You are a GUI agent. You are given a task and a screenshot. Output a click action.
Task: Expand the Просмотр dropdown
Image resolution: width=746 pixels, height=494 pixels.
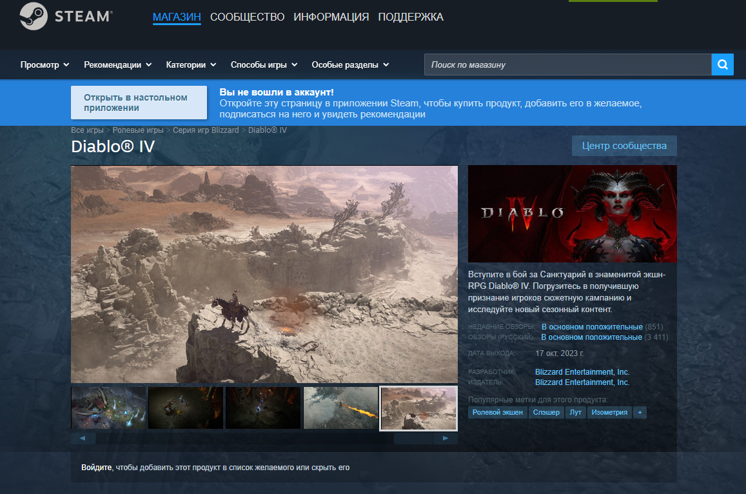(x=44, y=64)
